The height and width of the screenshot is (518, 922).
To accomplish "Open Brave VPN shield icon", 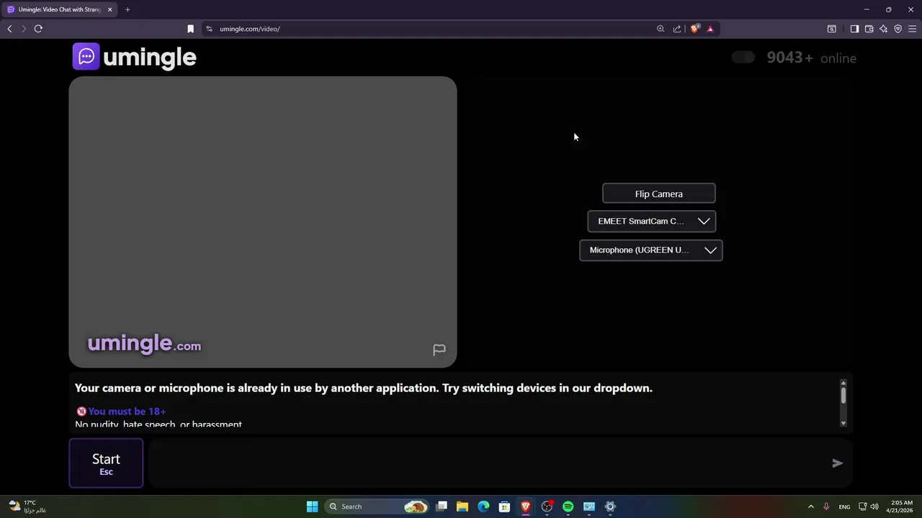I will pyautogui.click(x=898, y=29).
